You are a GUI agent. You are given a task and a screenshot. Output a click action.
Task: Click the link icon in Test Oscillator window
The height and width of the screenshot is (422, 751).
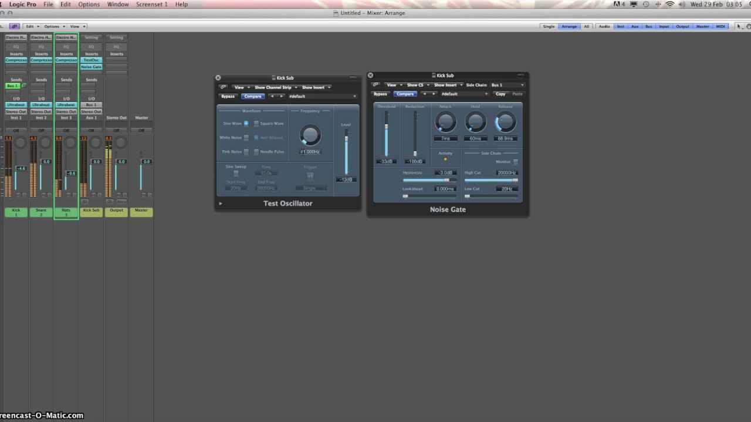tap(223, 87)
